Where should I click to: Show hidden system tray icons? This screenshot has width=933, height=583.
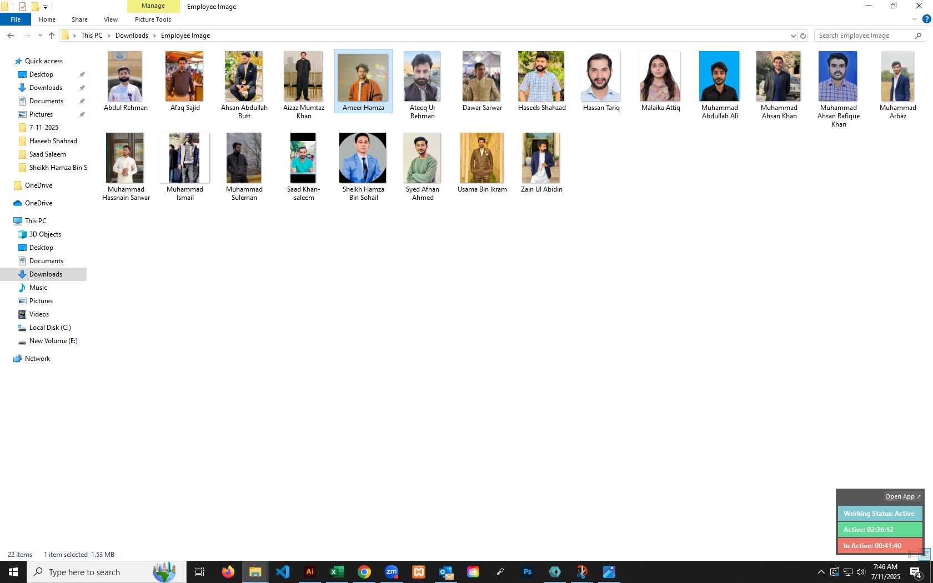pos(821,572)
